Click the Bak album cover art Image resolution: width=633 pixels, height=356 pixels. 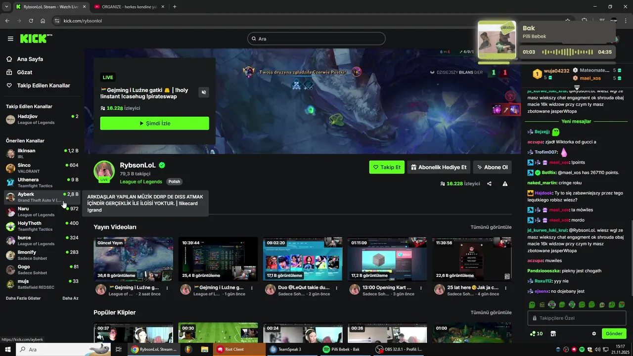[497, 40]
